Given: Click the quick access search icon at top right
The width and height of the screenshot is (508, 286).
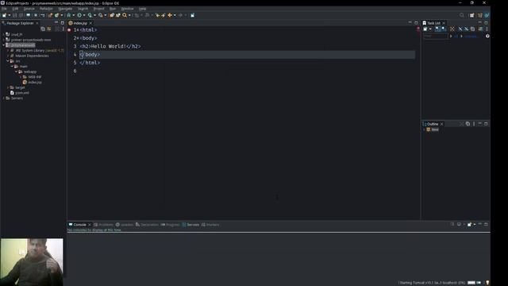Looking at the screenshot, I should point(462,15).
